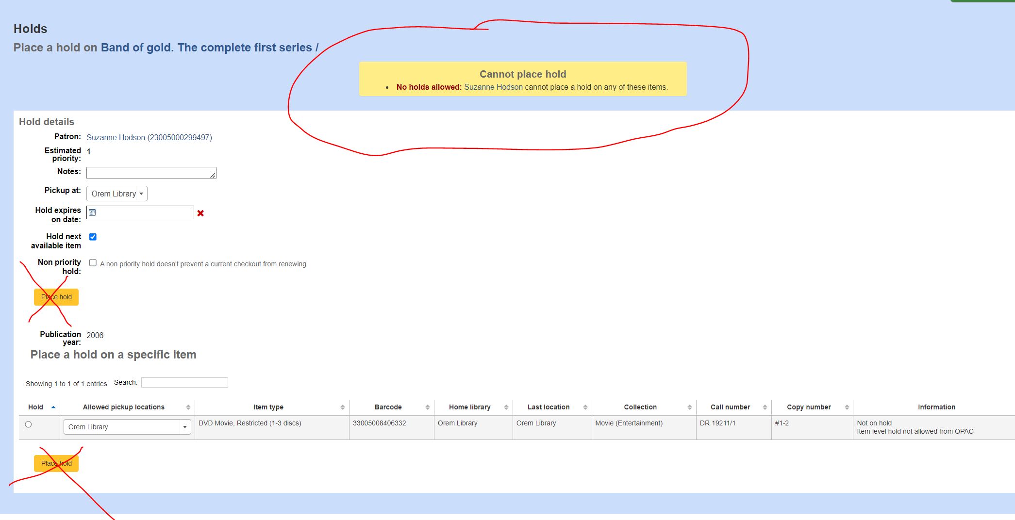Open the Pickup at Orem Library dropdown

(x=117, y=194)
